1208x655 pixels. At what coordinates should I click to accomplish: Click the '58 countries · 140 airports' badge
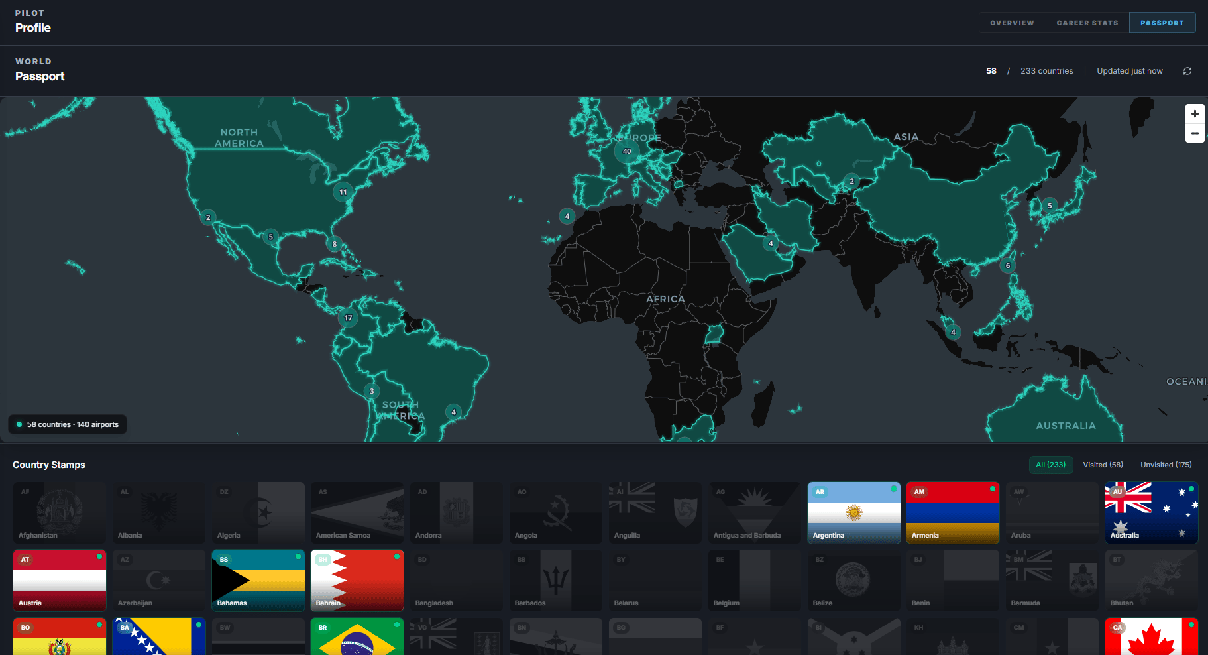coord(68,424)
